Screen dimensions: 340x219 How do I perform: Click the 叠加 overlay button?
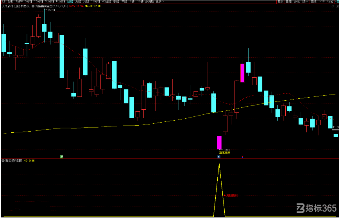click(289, 2)
